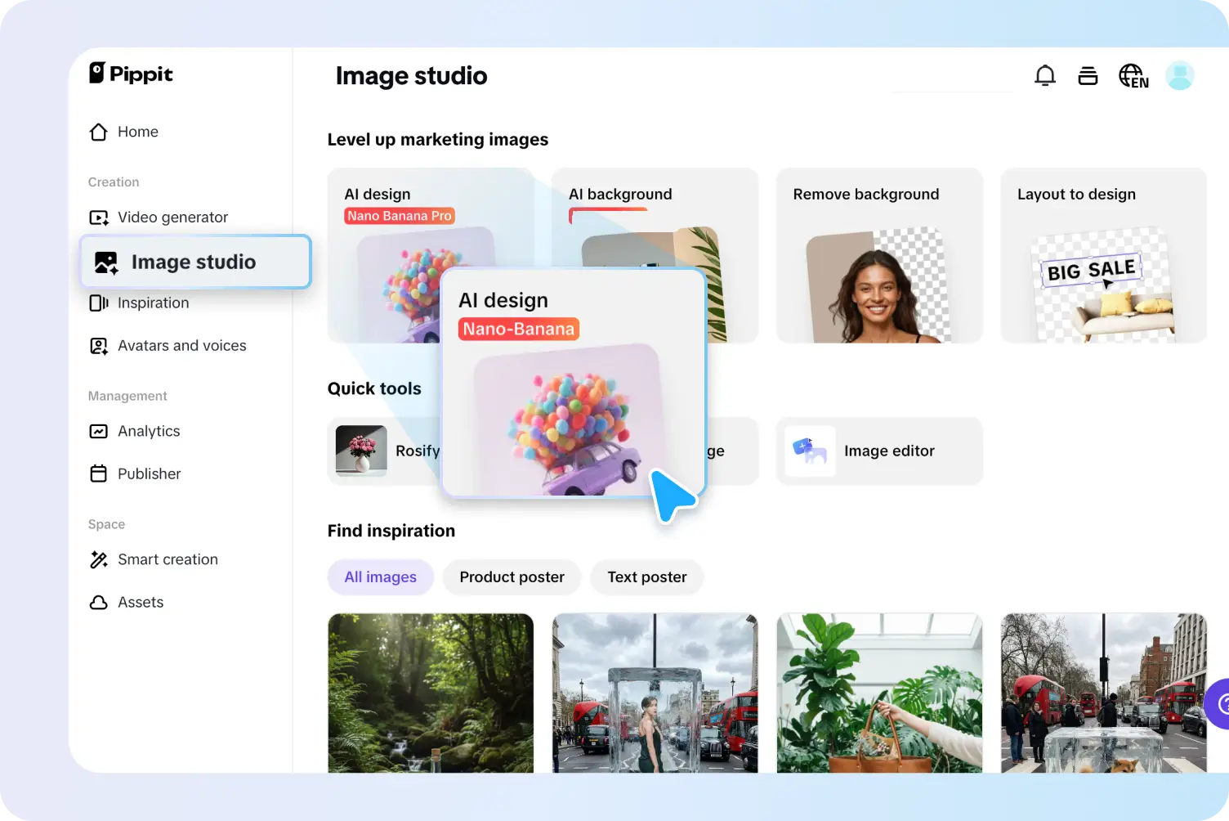Open the Inspiration section in the sidebar
The image size is (1229, 821).
[154, 303]
